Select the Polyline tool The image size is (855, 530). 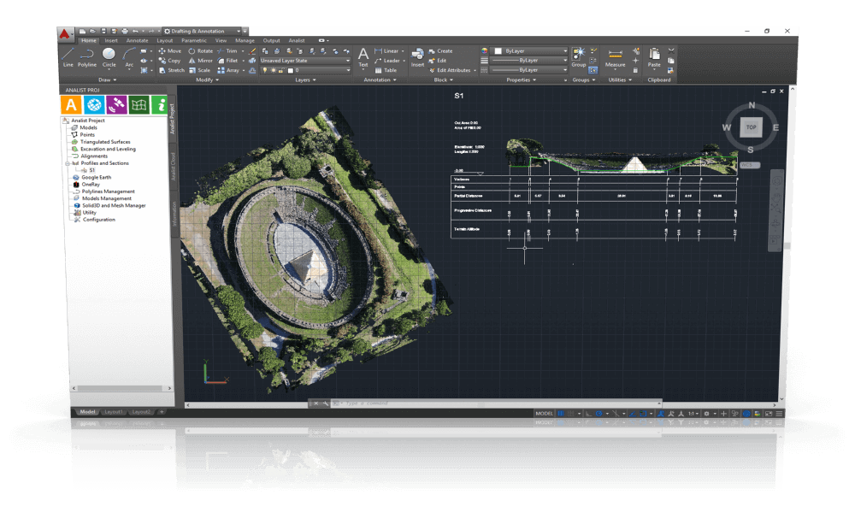pyautogui.click(x=86, y=57)
